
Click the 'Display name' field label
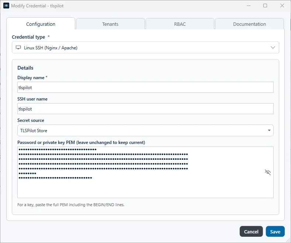coord(31,78)
